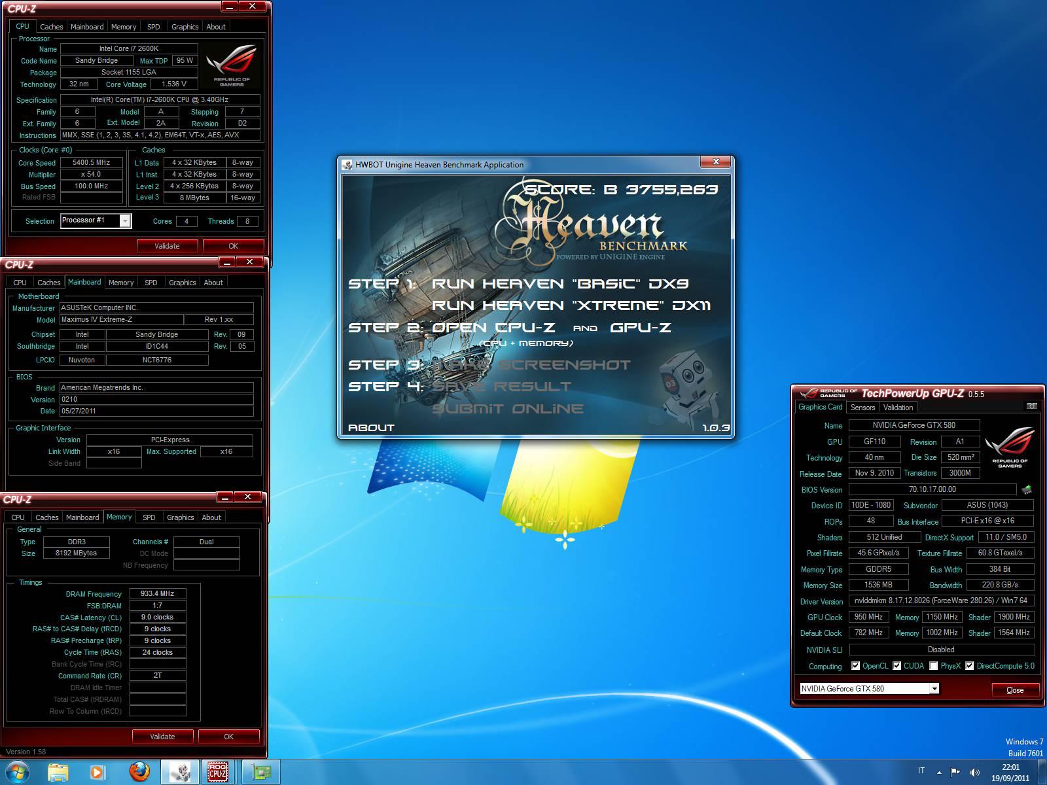Open About tab in top CPU-Z window

(216, 27)
